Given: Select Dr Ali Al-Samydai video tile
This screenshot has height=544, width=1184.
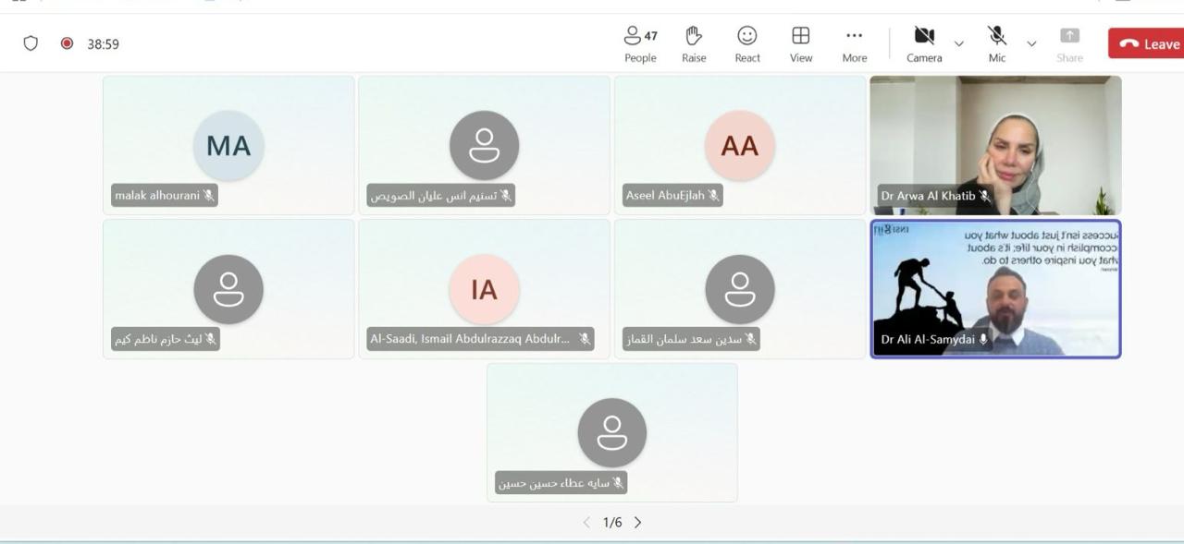Looking at the screenshot, I should [995, 288].
